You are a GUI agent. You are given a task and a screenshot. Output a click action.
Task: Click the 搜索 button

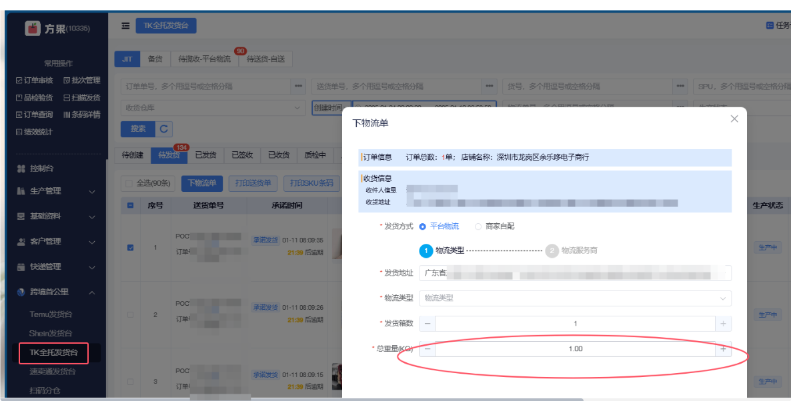point(137,129)
